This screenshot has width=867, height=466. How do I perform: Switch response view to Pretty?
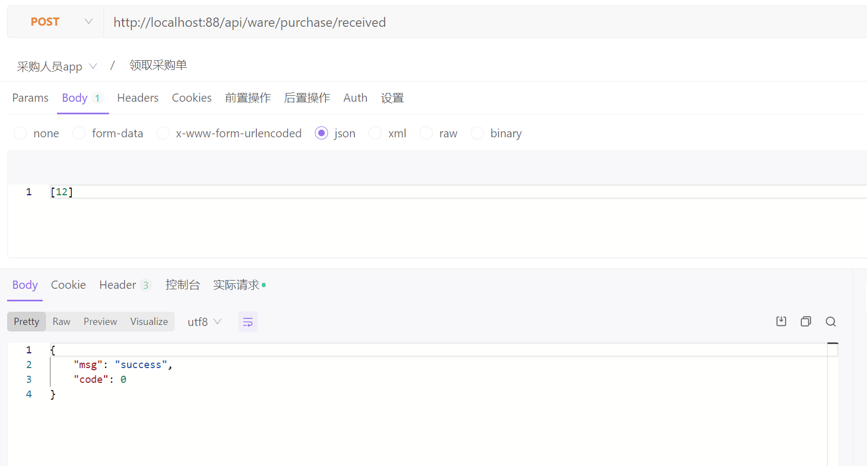click(x=26, y=322)
